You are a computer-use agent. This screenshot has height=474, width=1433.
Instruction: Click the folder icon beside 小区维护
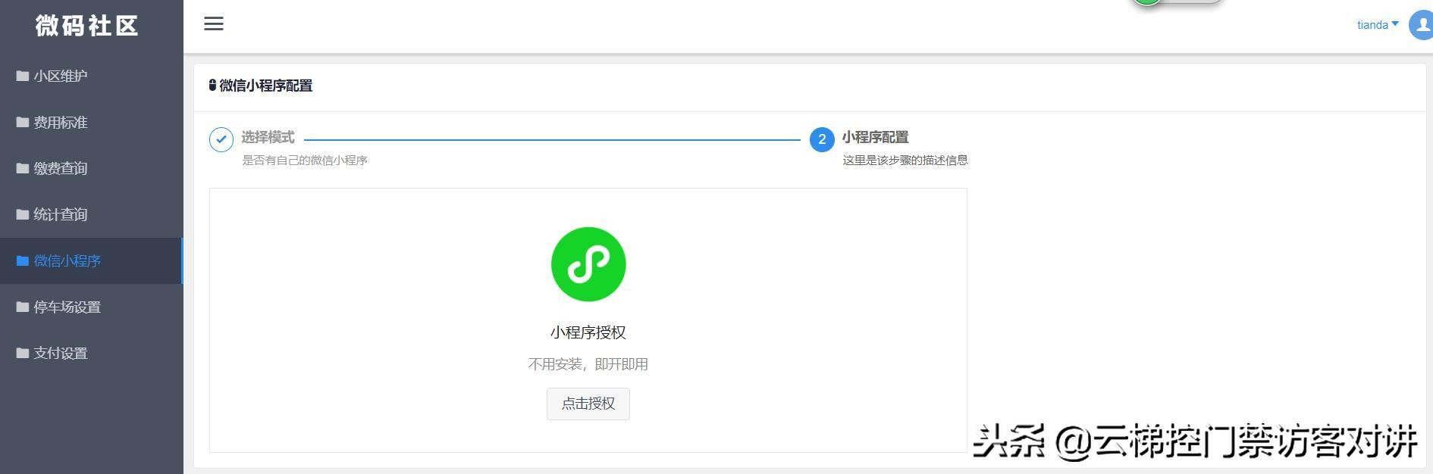[x=23, y=76]
